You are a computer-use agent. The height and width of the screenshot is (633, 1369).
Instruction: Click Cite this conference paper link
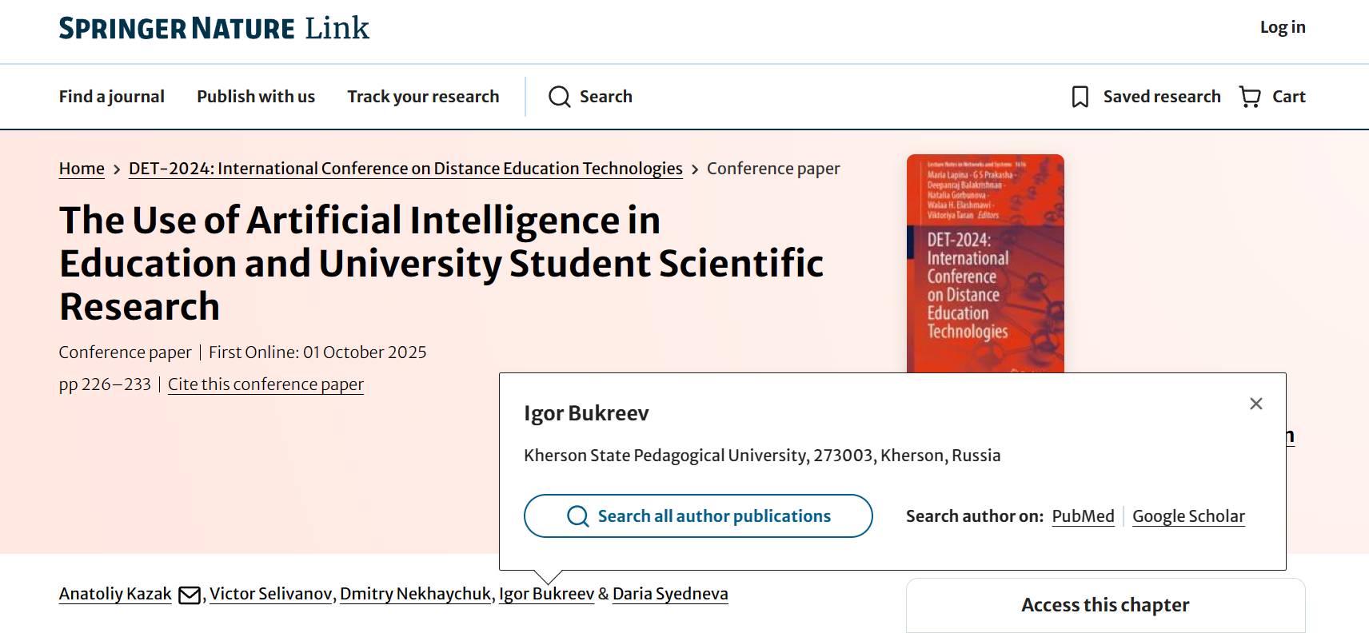(265, 384)
